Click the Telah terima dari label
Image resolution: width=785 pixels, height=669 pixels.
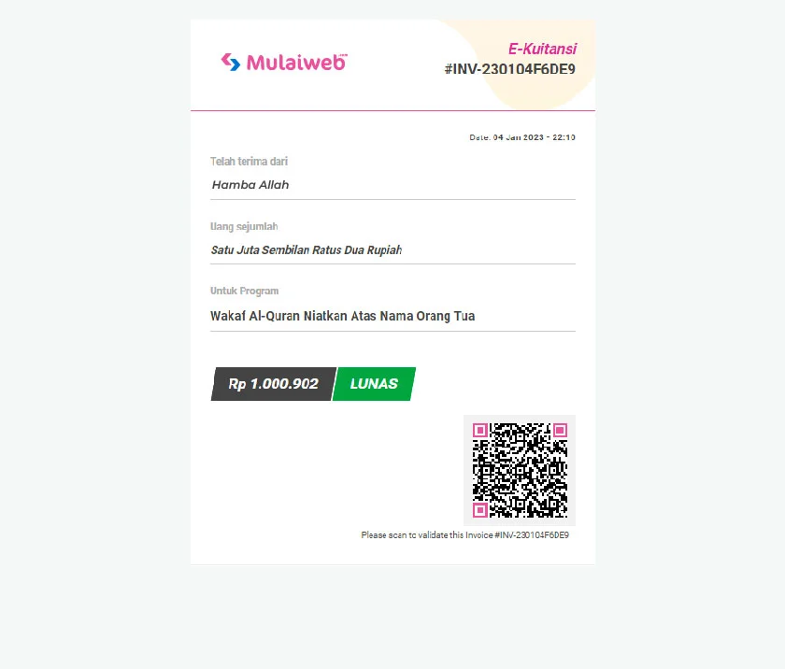[249, 161]
